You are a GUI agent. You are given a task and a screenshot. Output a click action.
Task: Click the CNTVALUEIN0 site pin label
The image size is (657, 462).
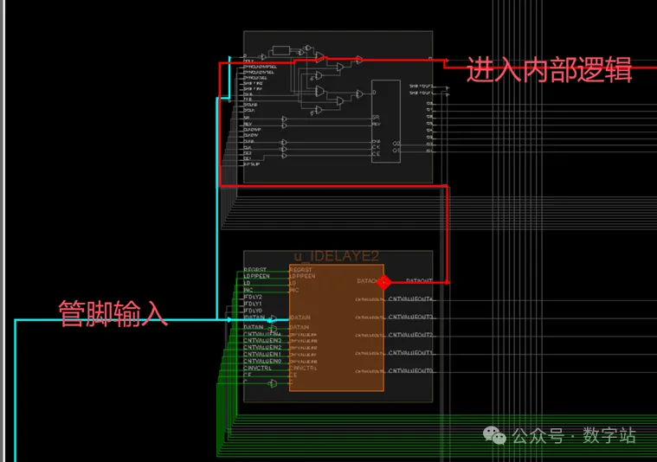pyautogui.click(x=263, y=361)
